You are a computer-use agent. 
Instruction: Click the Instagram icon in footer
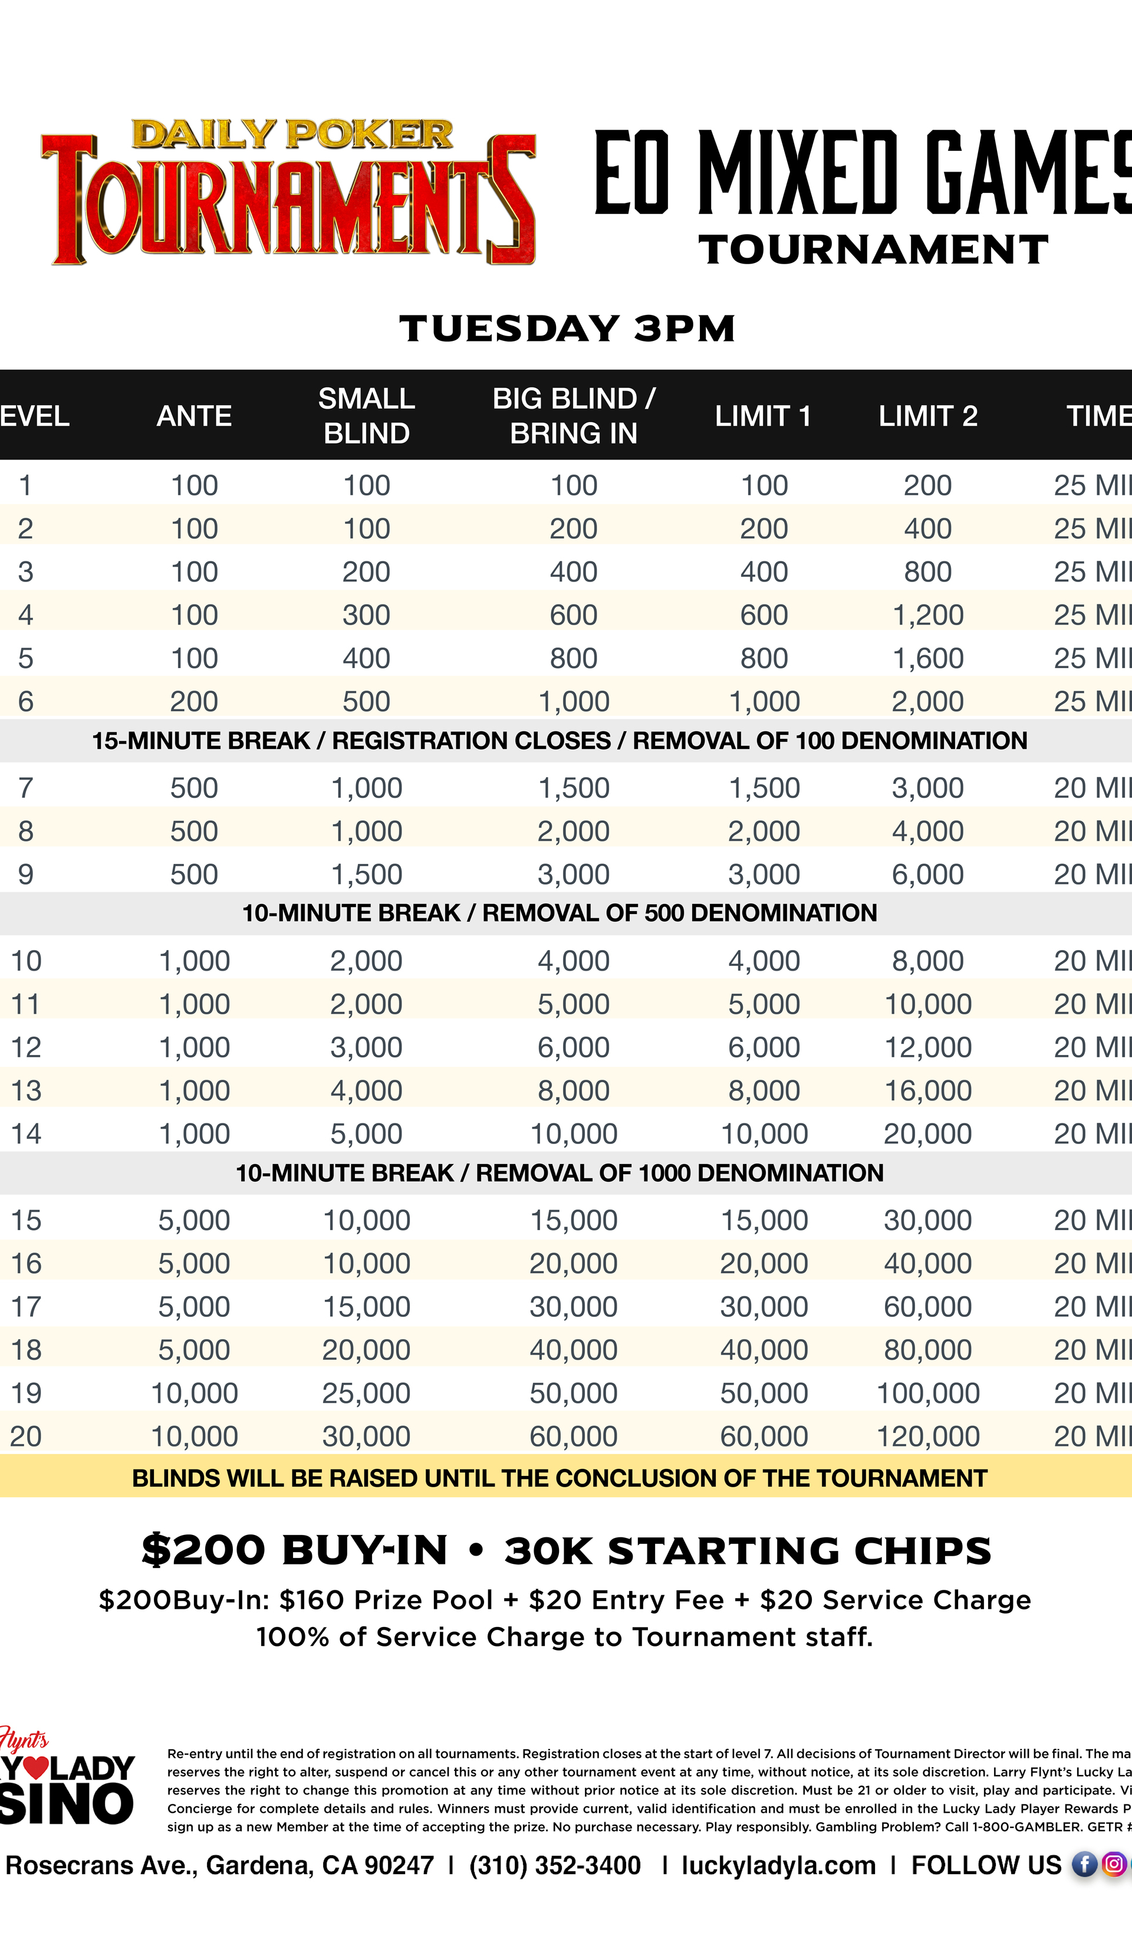1114,1865
